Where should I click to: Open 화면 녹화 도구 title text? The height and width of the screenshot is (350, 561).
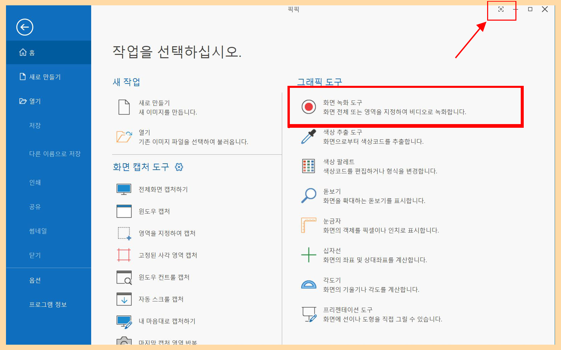[342, 102]
